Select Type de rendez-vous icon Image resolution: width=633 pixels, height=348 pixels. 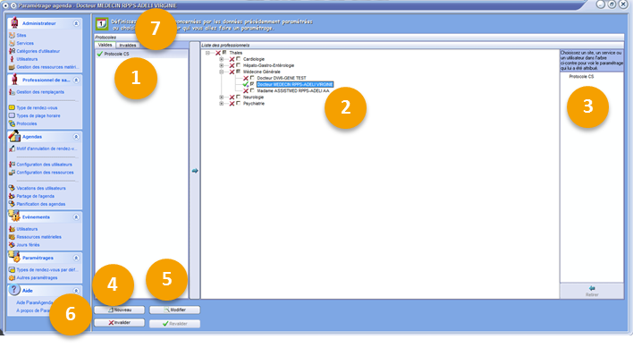coord(12,107)
